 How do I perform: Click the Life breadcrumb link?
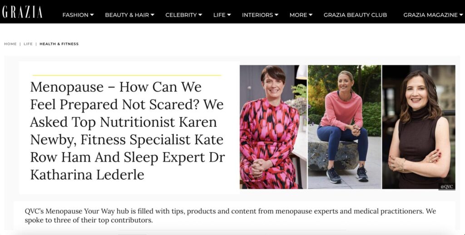(x=28, y=44)
